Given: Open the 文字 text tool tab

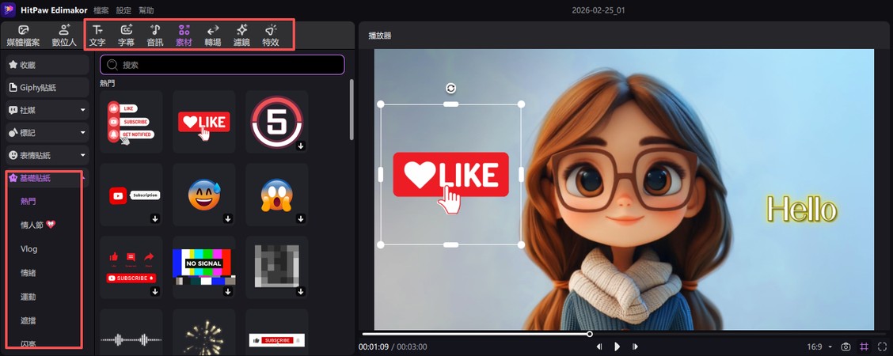Looking at the screenshot, I should point(97,35).
